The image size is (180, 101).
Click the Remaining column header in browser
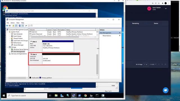click(136, 23)
